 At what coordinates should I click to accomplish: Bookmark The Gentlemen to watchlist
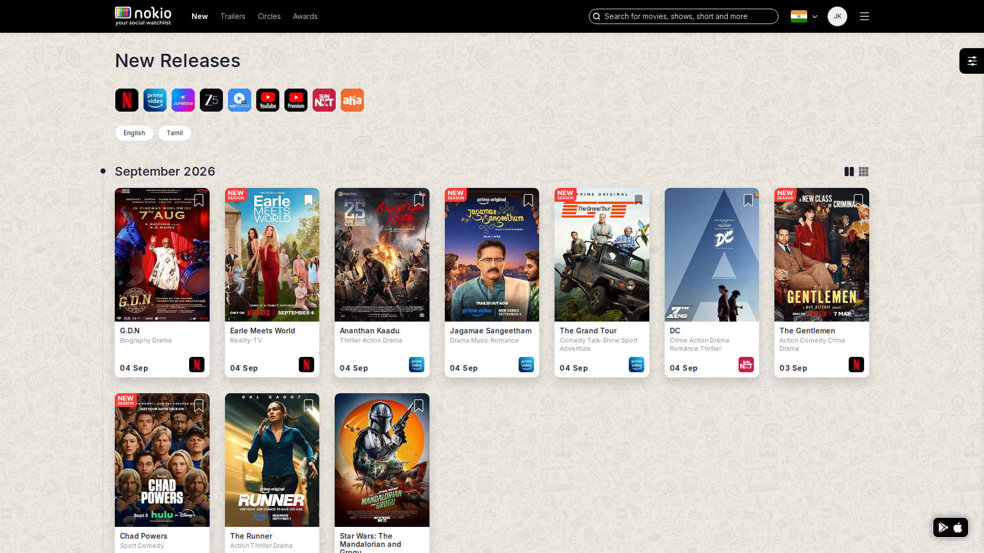(x=858, y=200)
